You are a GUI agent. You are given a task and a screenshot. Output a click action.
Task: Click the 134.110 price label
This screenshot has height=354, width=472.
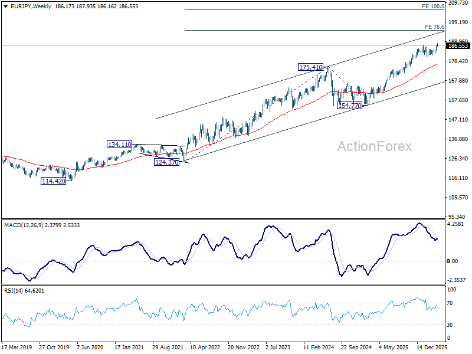[x=119, y=145]
